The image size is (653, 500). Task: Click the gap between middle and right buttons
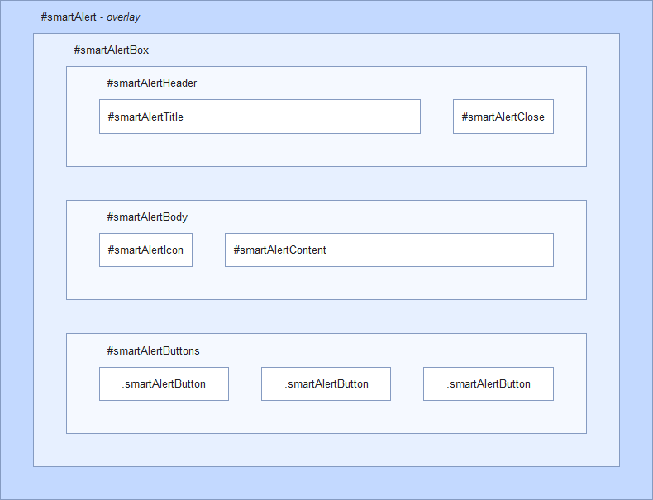407,383
